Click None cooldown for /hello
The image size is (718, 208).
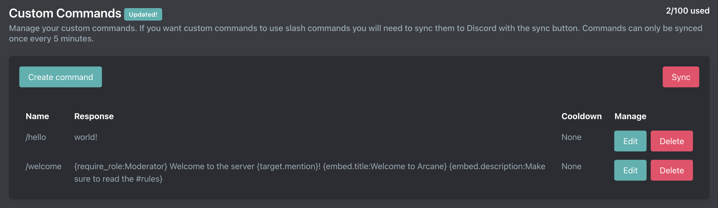click(x=571, y=137)
